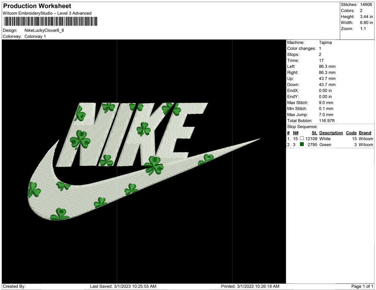Viewport: 376px width, 290px height.
Task: Click the Zoom value '1:1'
Action: point(363,29)
